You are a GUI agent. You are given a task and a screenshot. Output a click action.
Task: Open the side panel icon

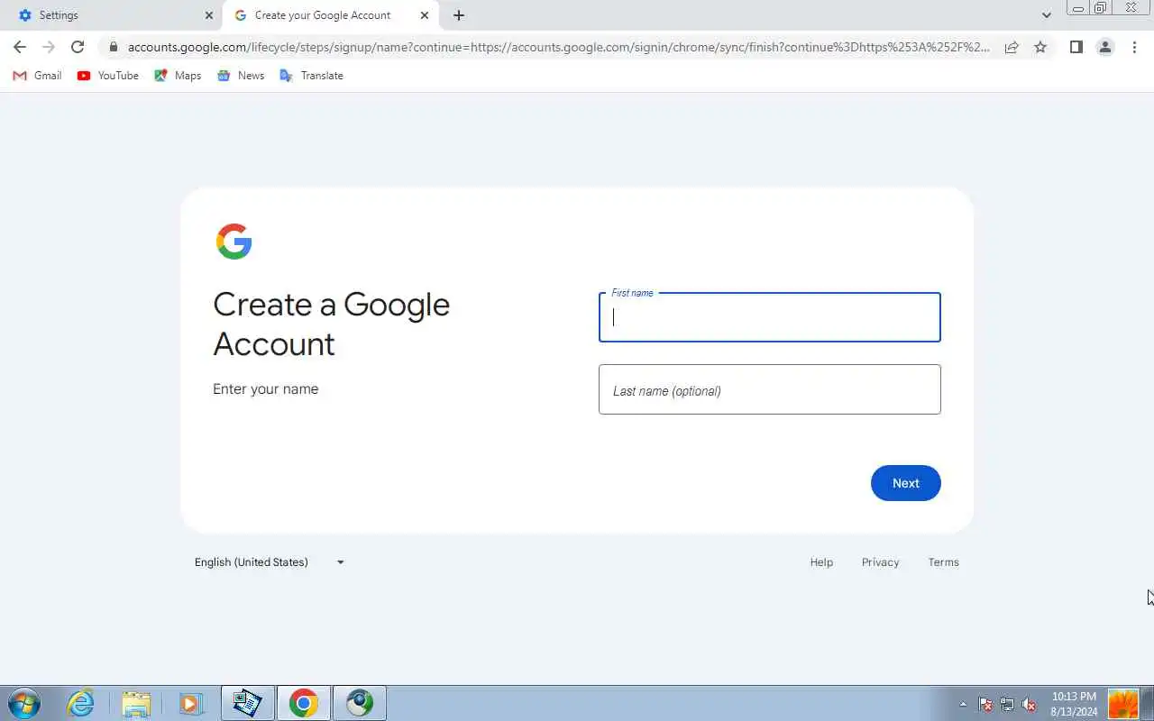1076,47
